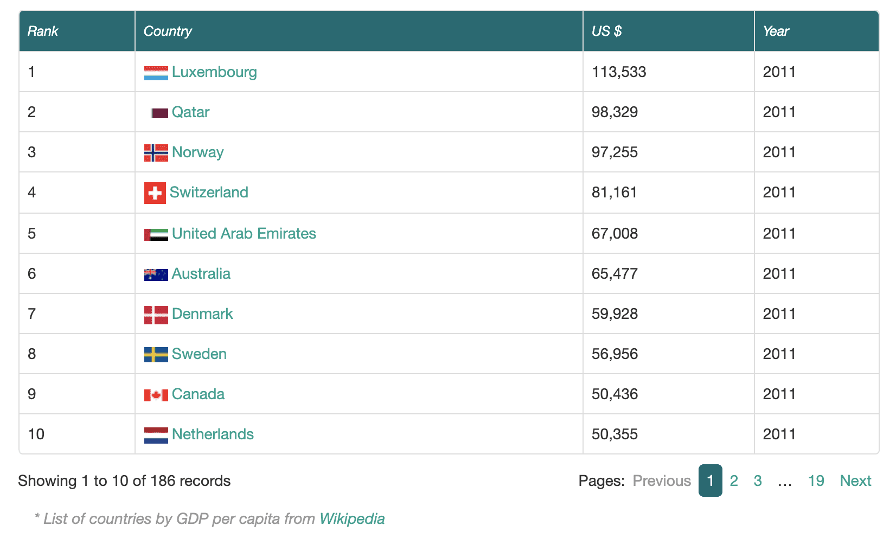
Task: Open the Wikipedia source link
Action: click(x=353, y=518)
